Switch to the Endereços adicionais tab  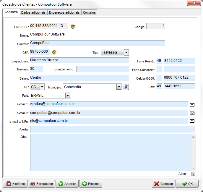pos(64,12)
